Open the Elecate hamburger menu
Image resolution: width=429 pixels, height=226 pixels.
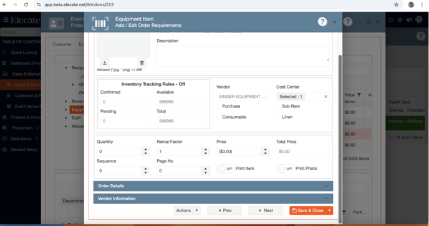tap(6, 20)
